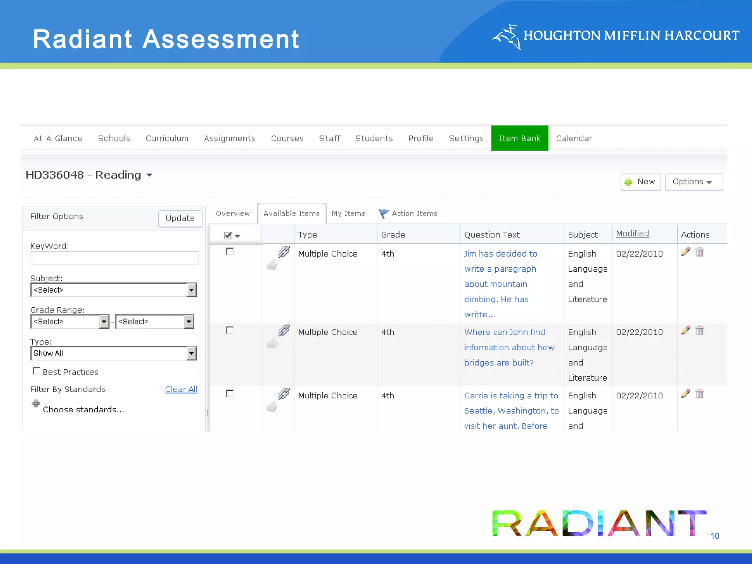Click the Clear All link
The width and height of the screenshot is (752, 564).
click(x=181, y=389)
